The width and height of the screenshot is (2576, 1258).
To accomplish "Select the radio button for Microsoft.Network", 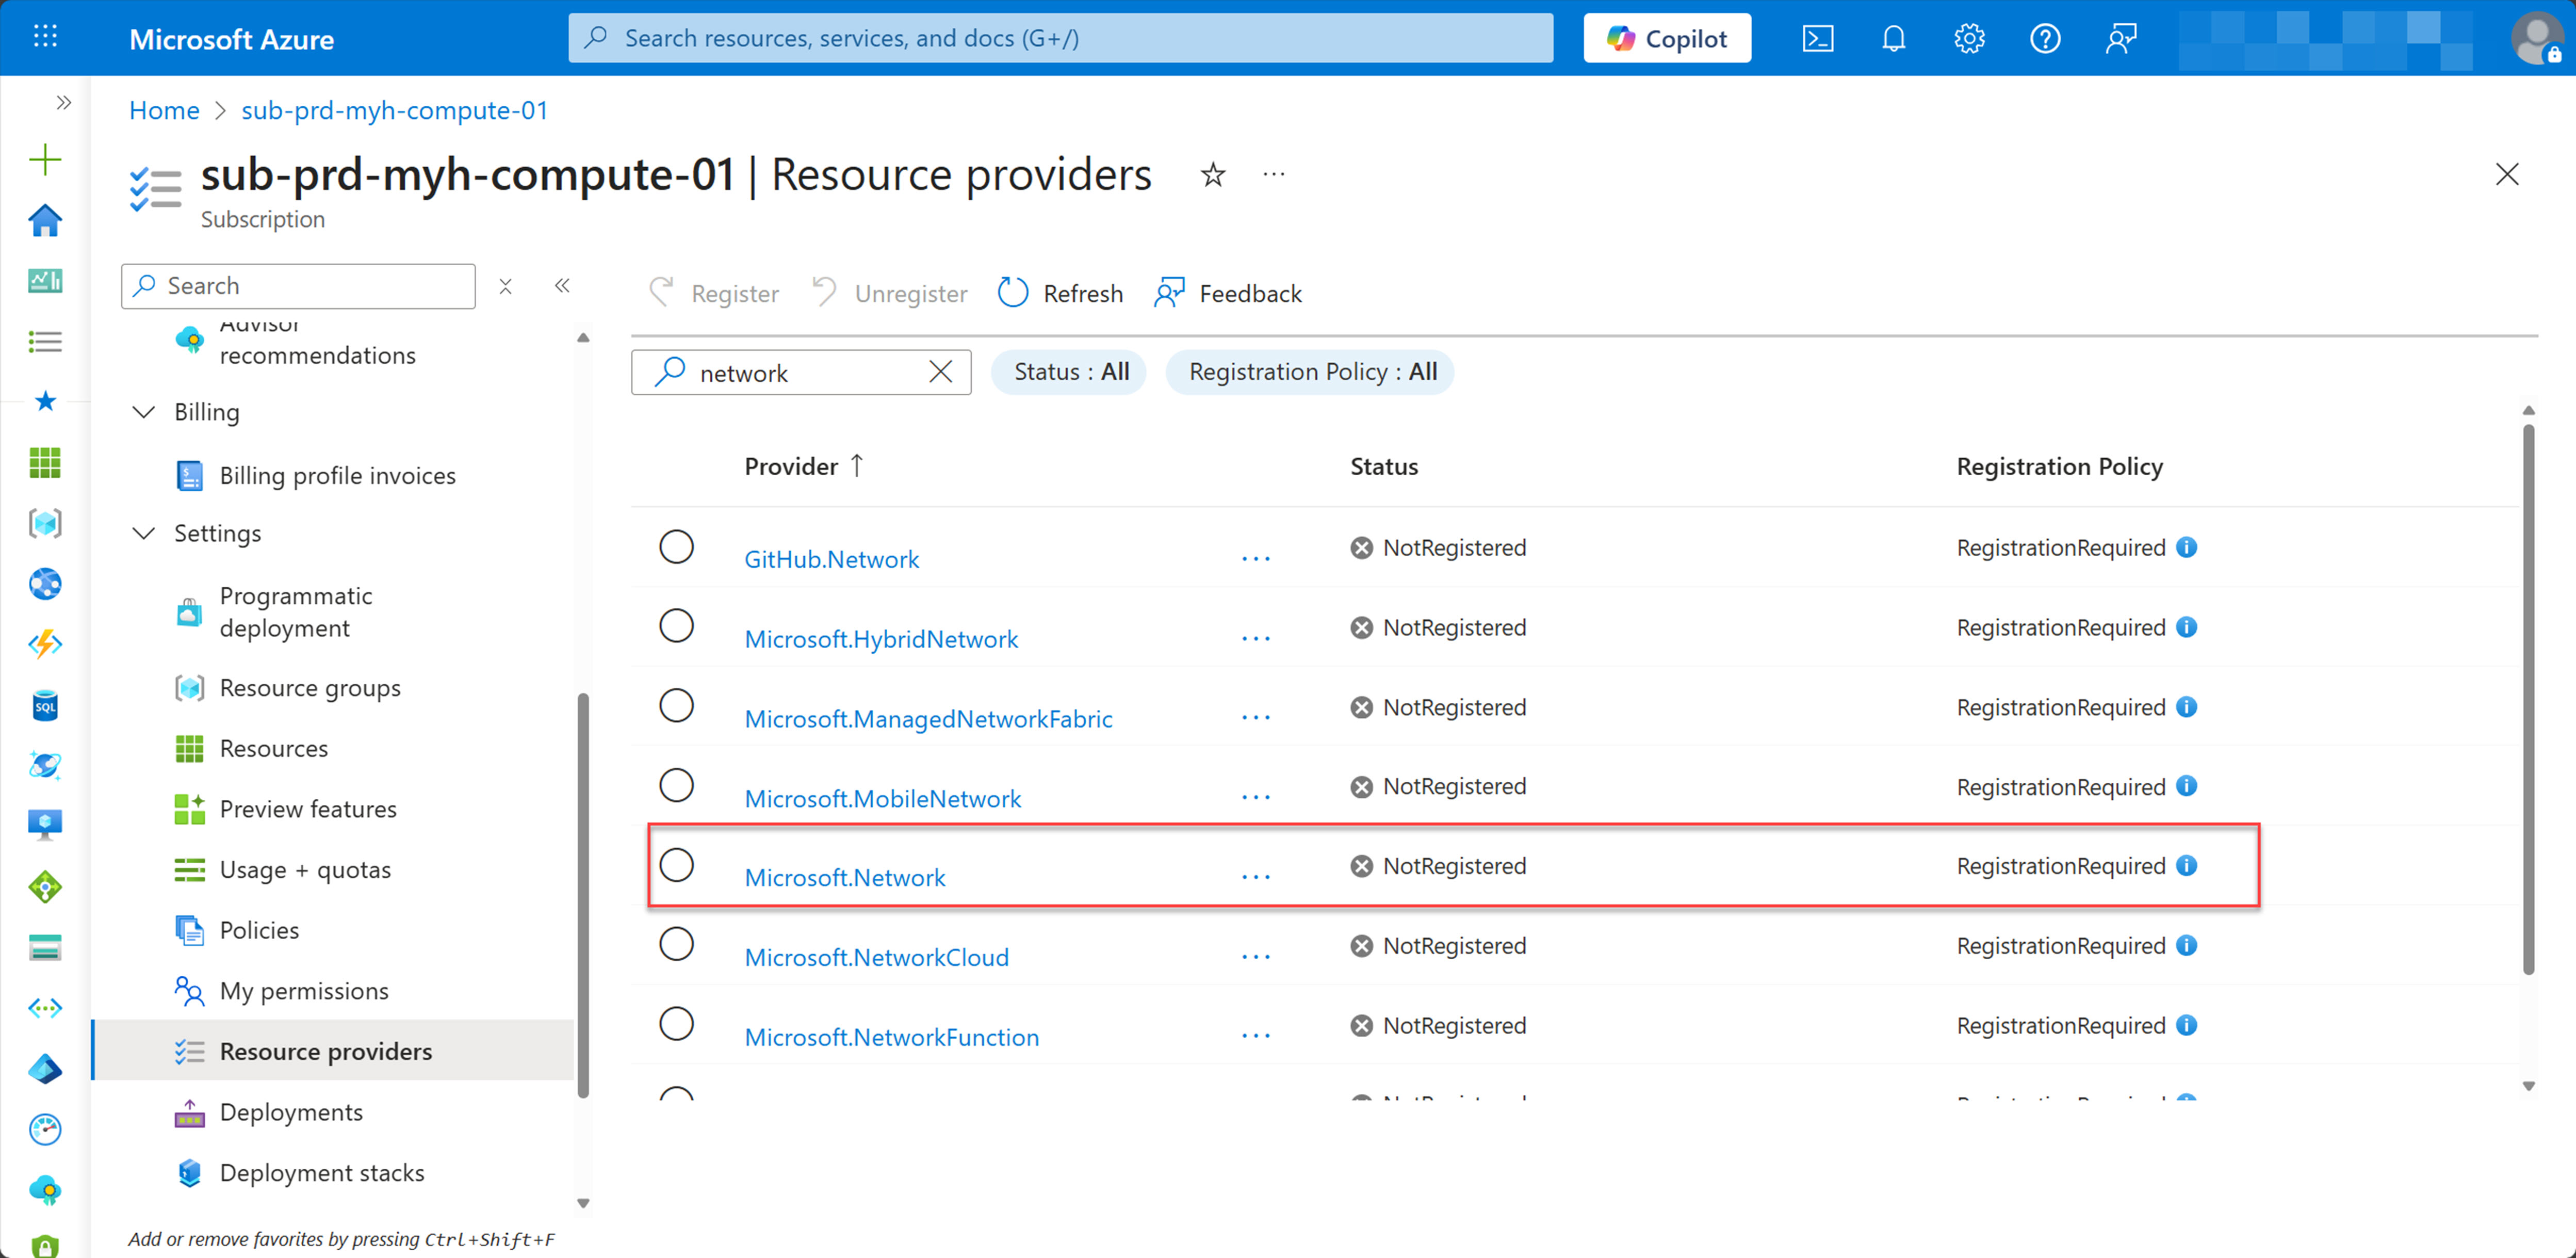I will point(678,865).
